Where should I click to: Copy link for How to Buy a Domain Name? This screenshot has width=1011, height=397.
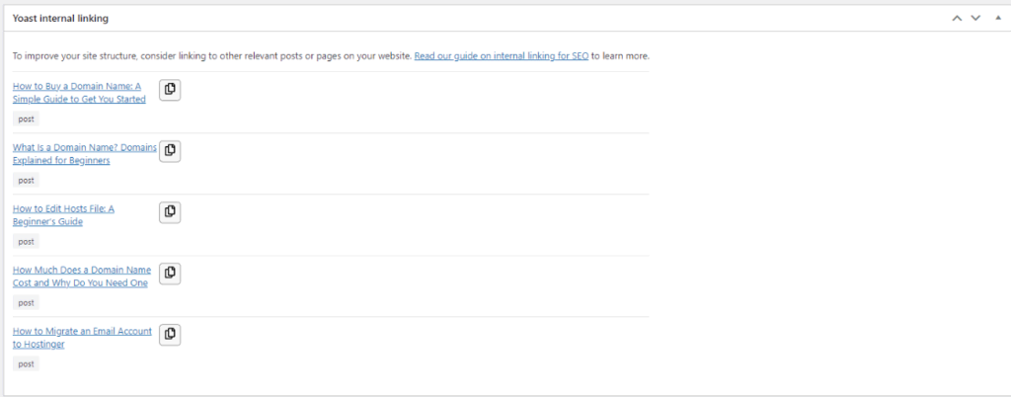click(170, 90)
